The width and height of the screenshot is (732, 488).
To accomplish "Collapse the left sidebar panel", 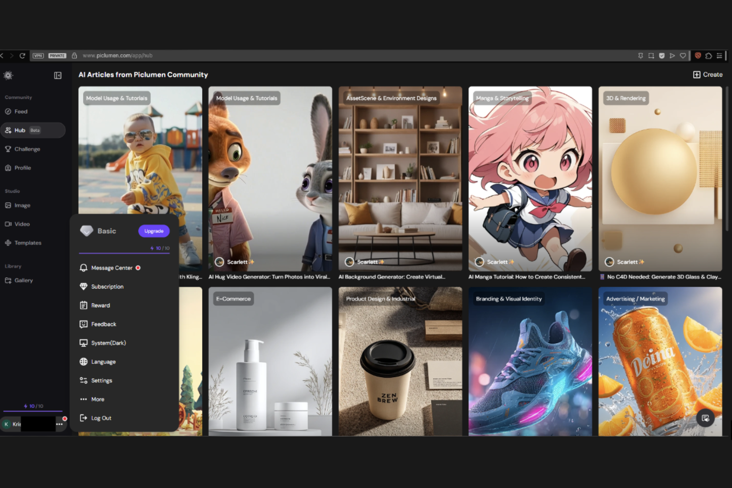I will [x=58, y=75].
